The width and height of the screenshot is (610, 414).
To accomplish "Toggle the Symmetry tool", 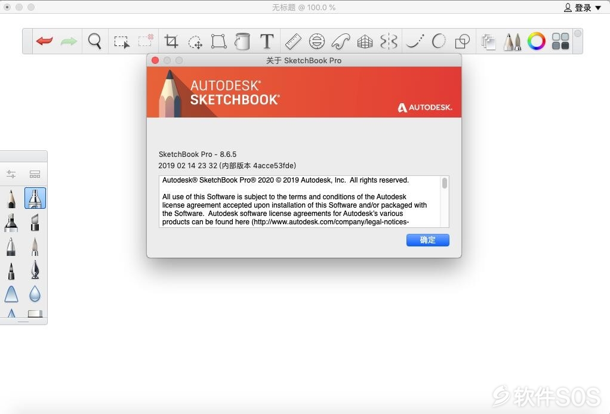I will [x=389, y=41].
